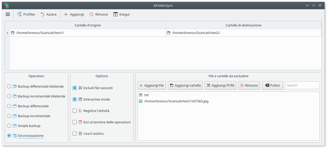This screenshot has height=149, width=328.
Task: Click the Simple backup folder icon
Action: (15, 126)
